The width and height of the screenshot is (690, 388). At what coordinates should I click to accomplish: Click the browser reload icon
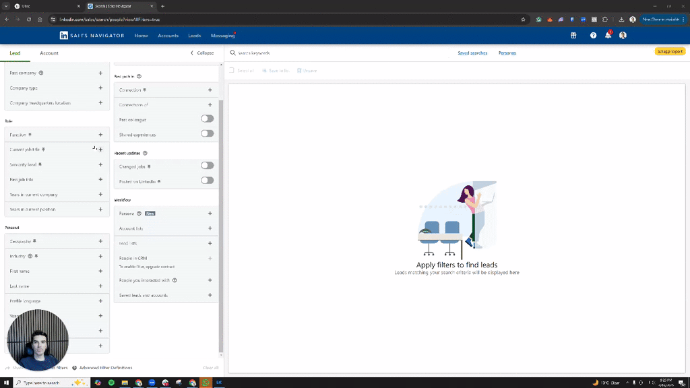coord(29,20)
